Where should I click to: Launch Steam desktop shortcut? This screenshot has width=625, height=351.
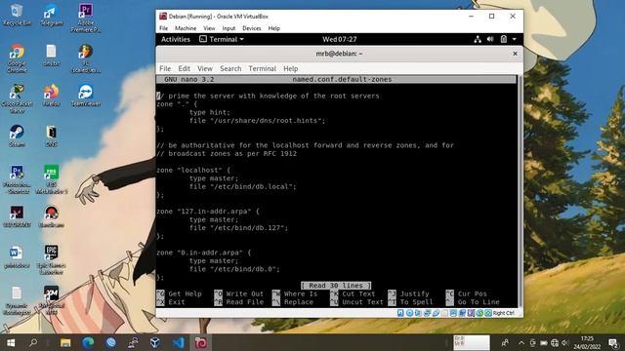click(17, 136)
